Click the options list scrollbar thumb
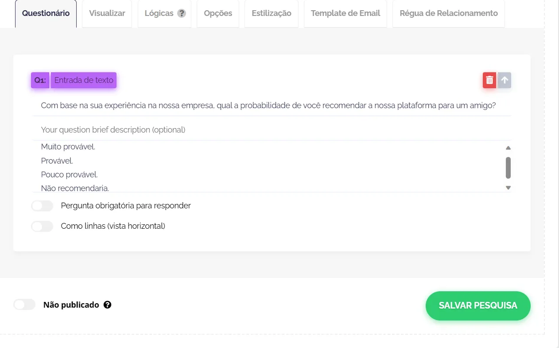This screenshot has height=348, width=559. pos(509,168)
